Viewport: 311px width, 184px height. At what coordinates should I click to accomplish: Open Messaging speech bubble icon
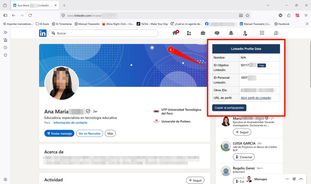click(x=217, y=33)
